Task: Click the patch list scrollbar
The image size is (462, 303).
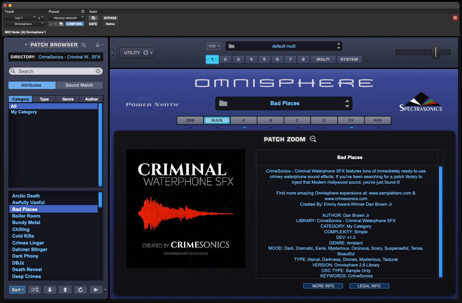Action: point(100,199)
